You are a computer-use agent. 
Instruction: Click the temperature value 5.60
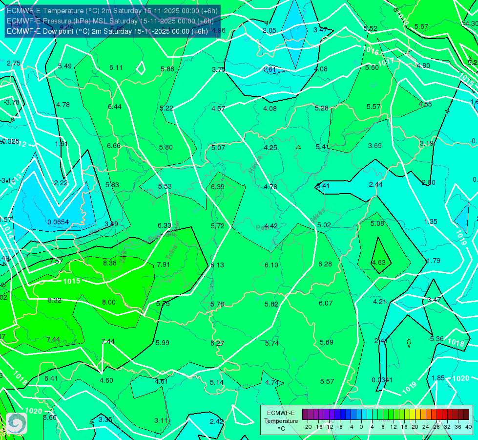pos(372,67)
